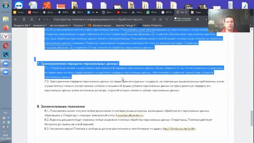The height and width of the screenshot is (143, 254).
Task: Switch to the Google tab
Action: coord(19,12)
